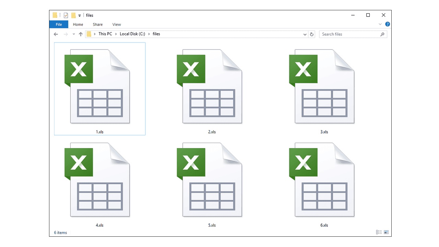
Task: Select the 3.xls Excel file icon
Action: 322,86
